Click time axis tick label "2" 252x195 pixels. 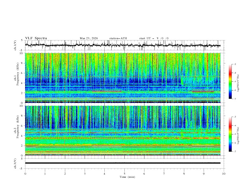[x=65, y=174]
